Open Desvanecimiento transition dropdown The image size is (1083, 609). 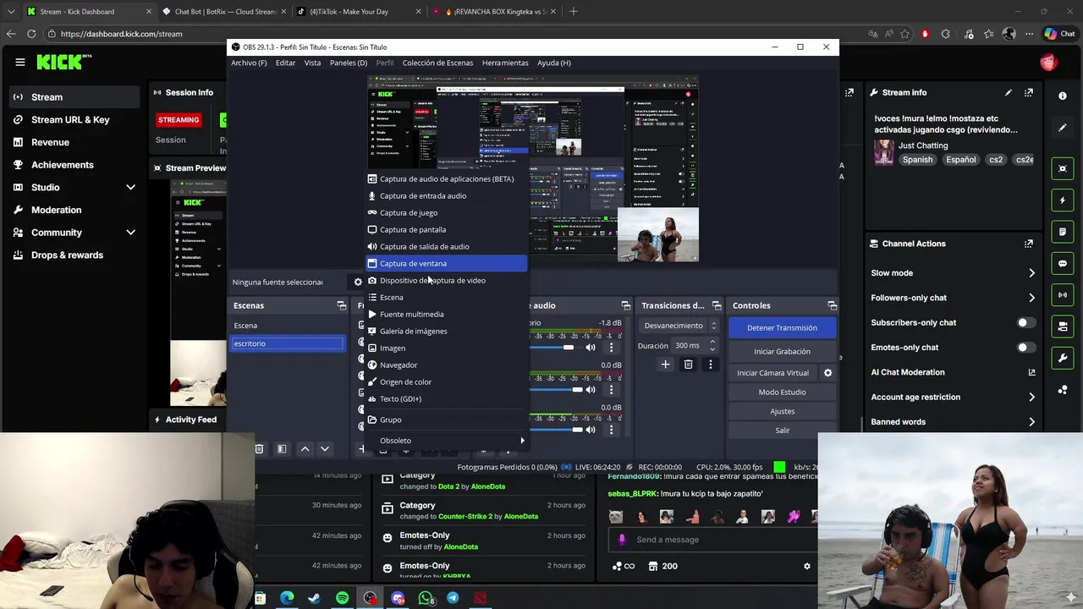point(679,326)
